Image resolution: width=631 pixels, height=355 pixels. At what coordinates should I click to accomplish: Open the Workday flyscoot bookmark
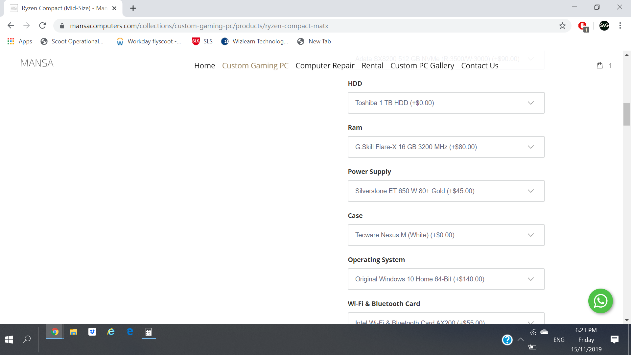click(x=149, y=41)
